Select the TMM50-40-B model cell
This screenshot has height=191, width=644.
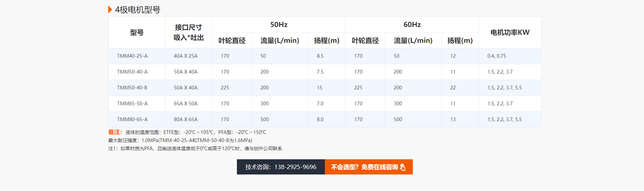click(132, 88)
